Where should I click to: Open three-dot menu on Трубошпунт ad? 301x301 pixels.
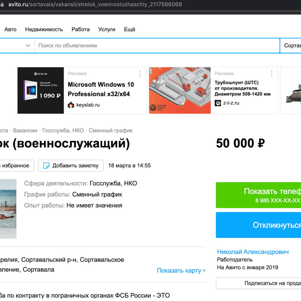pos(271,74)
